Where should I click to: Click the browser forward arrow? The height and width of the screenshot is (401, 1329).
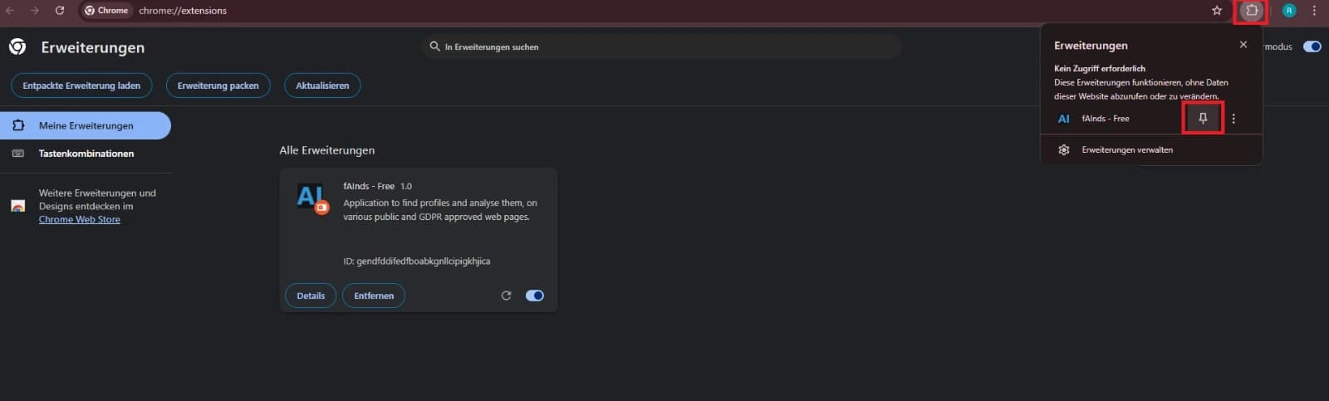[35, 11]
